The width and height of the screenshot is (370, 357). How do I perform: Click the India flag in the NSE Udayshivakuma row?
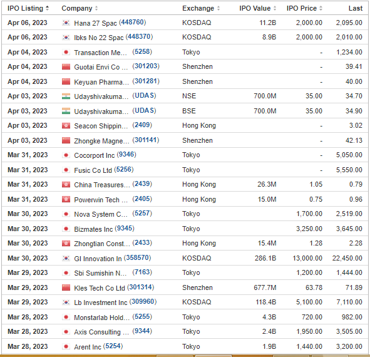coord(66,96)
